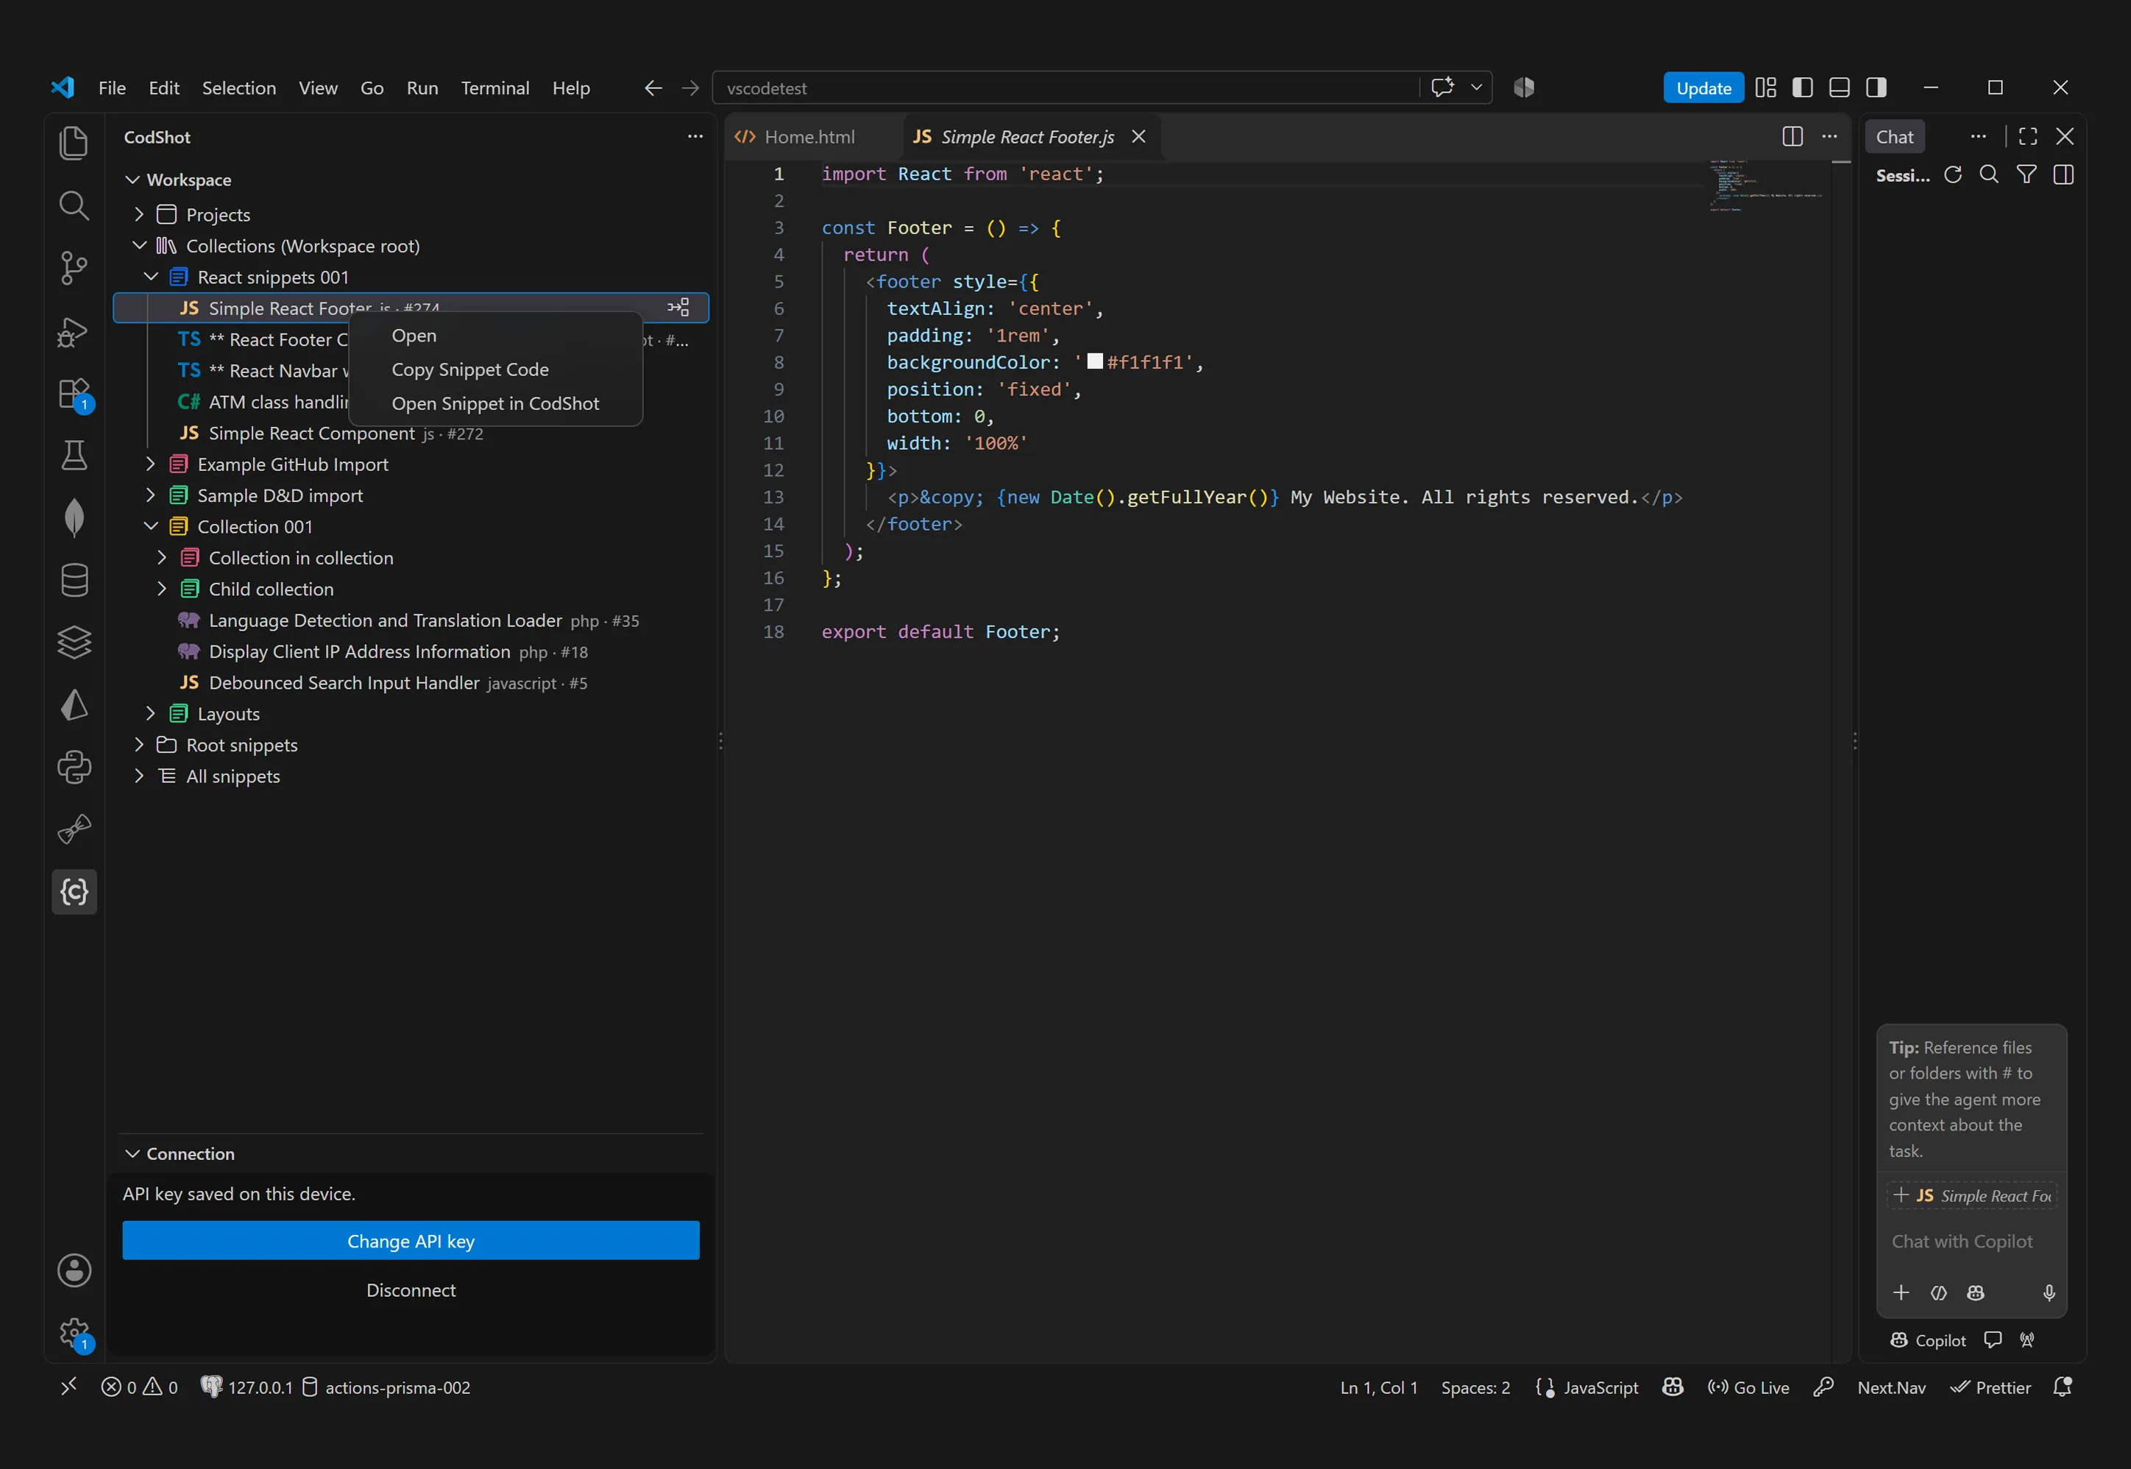This screenshot has width=2131, height=1469.
Task: Open the CodShot view in activity bar
Action: (x=74, y=891)
